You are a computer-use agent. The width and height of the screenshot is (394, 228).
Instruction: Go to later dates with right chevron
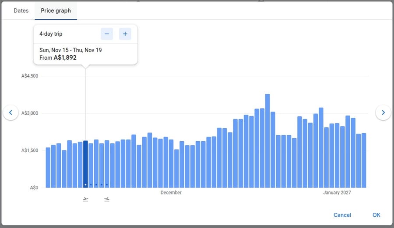tap(383, 112)
